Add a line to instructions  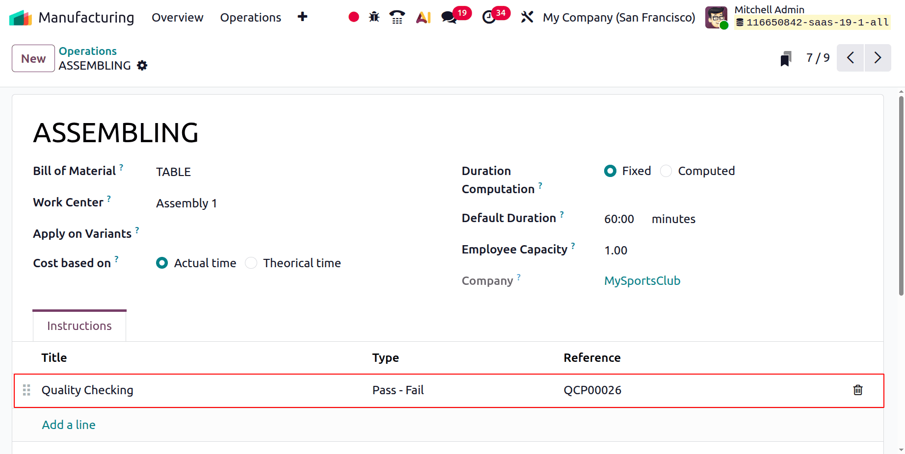point(69,425)
